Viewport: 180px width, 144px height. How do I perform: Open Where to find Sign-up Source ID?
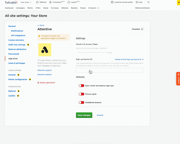point(129,59)
